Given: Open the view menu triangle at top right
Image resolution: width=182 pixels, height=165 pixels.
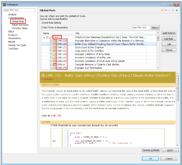Looking at the screenshot, I should (x=177, y=10).
